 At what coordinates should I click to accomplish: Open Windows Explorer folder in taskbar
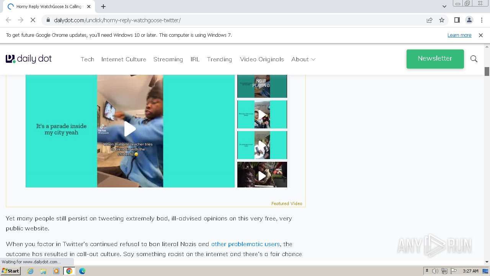[43, 271]
